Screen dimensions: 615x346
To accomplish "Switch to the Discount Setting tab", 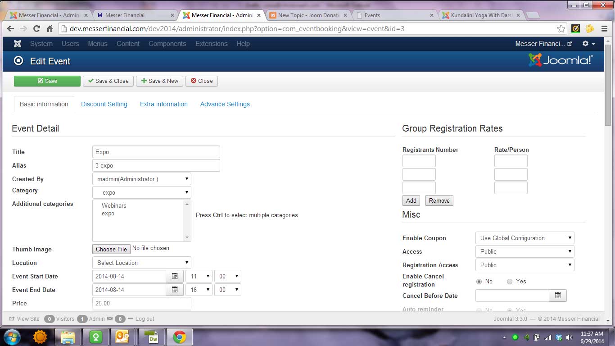I will [104, 104].
